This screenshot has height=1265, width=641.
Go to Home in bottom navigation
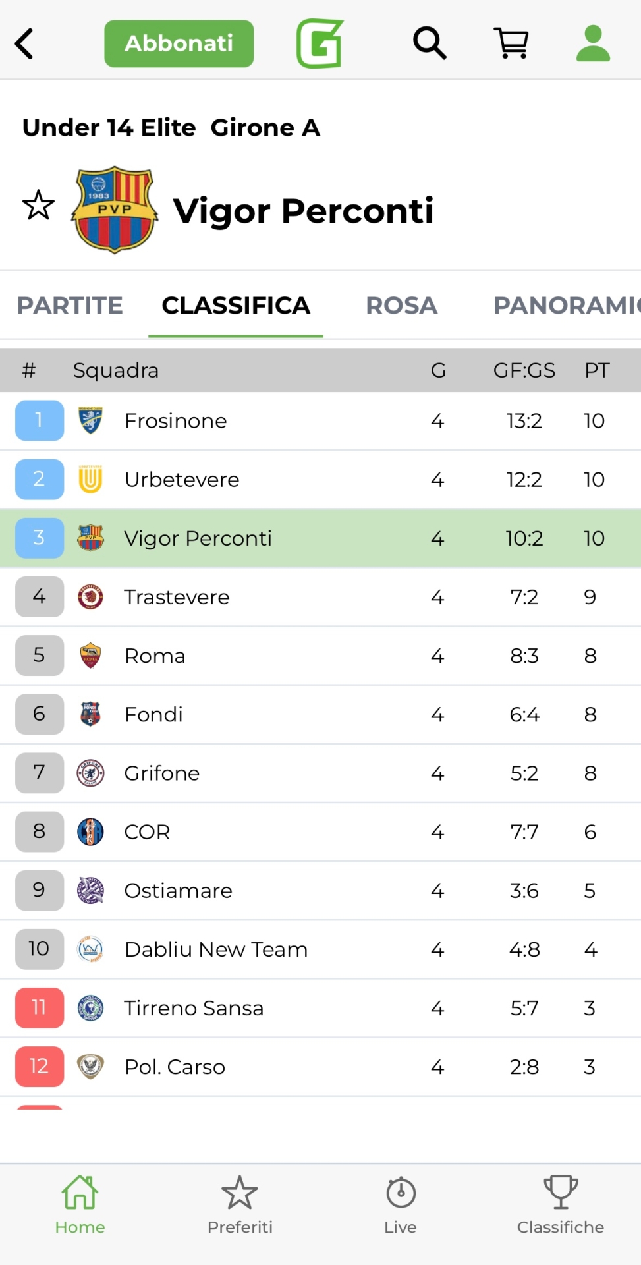pos(80,1205)
